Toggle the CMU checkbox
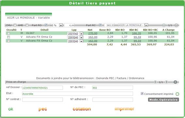This screenshot has width=185, height=118. (x=15, y=25)
